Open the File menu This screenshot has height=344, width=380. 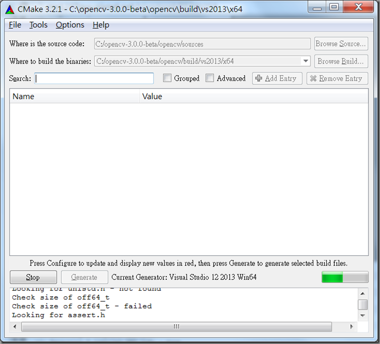tap(15, 25)
